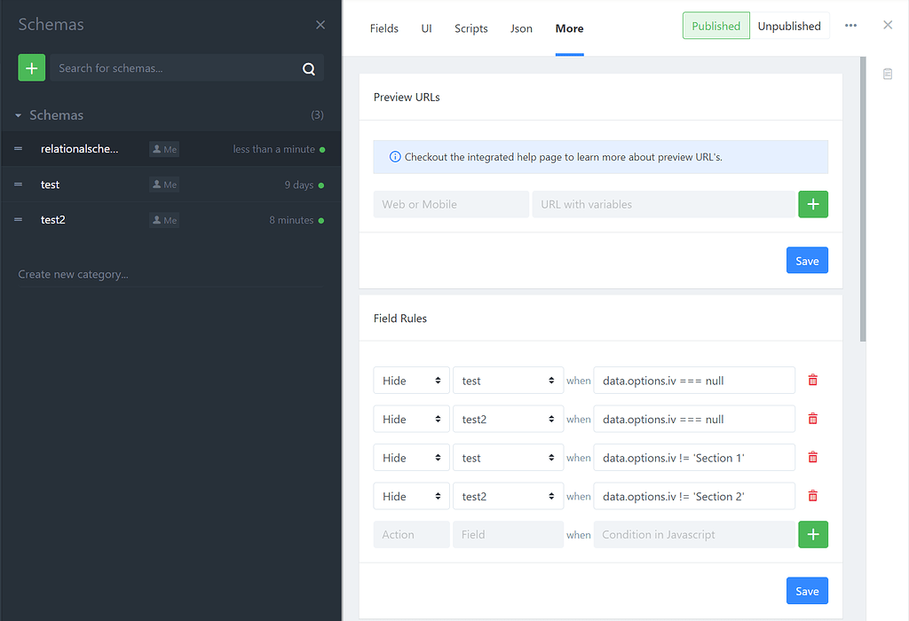This screenshot has width=909, height=621.
Task: Open the three-dots options menu
Action: tap(850, 25)
